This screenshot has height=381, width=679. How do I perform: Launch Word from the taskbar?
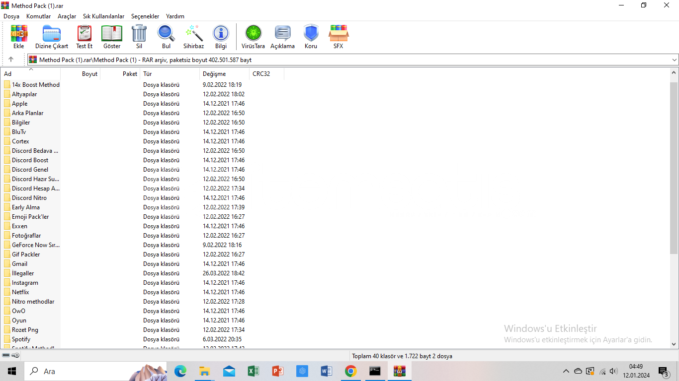tap(326, 371)
